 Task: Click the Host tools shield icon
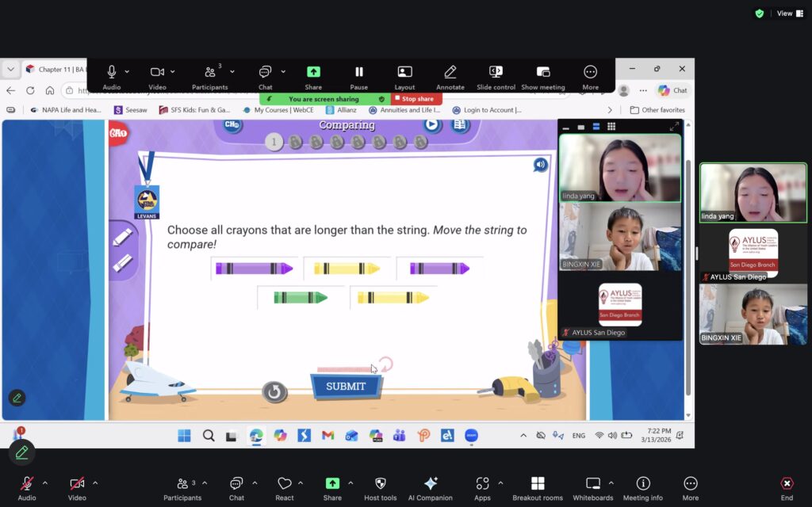[380, 483]
